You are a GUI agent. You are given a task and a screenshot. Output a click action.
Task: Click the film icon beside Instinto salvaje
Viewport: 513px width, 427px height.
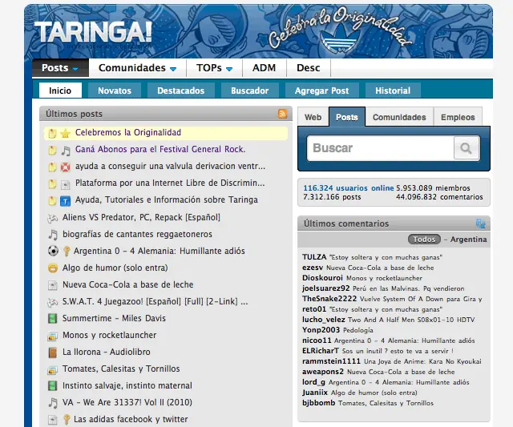coord(53,386)
